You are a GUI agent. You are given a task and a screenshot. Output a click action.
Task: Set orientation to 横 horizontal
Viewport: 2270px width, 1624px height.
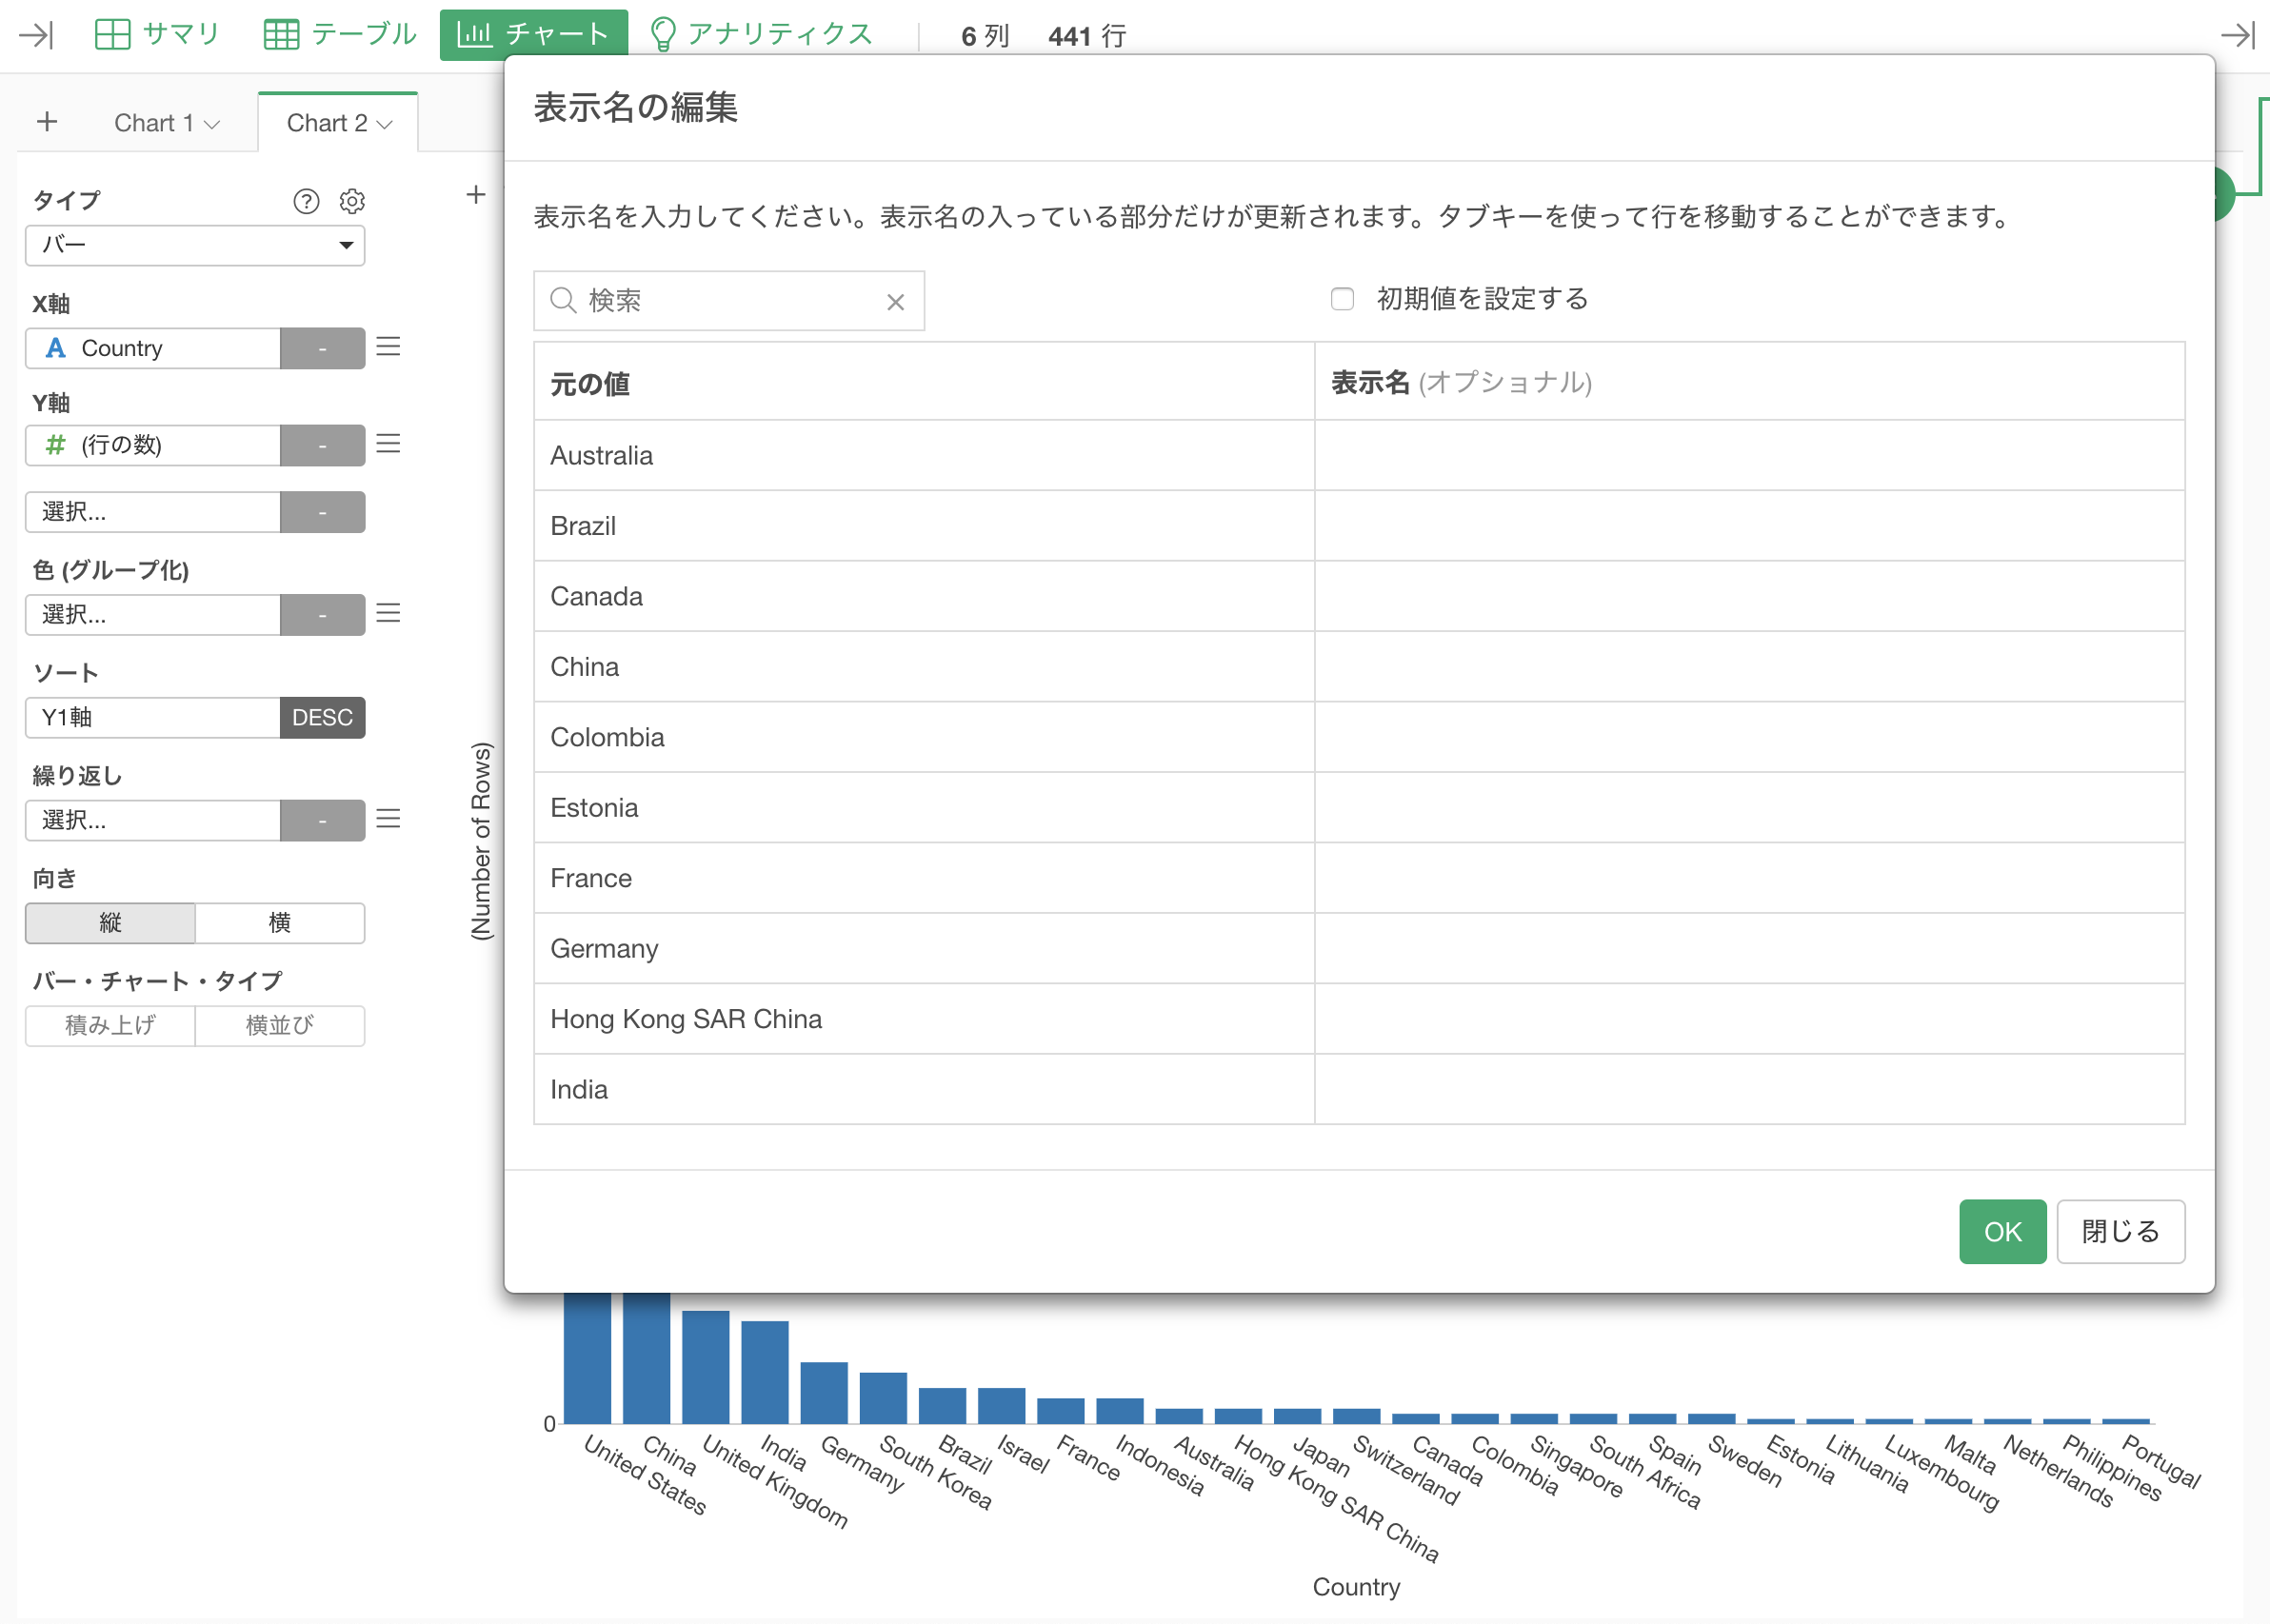280,923
